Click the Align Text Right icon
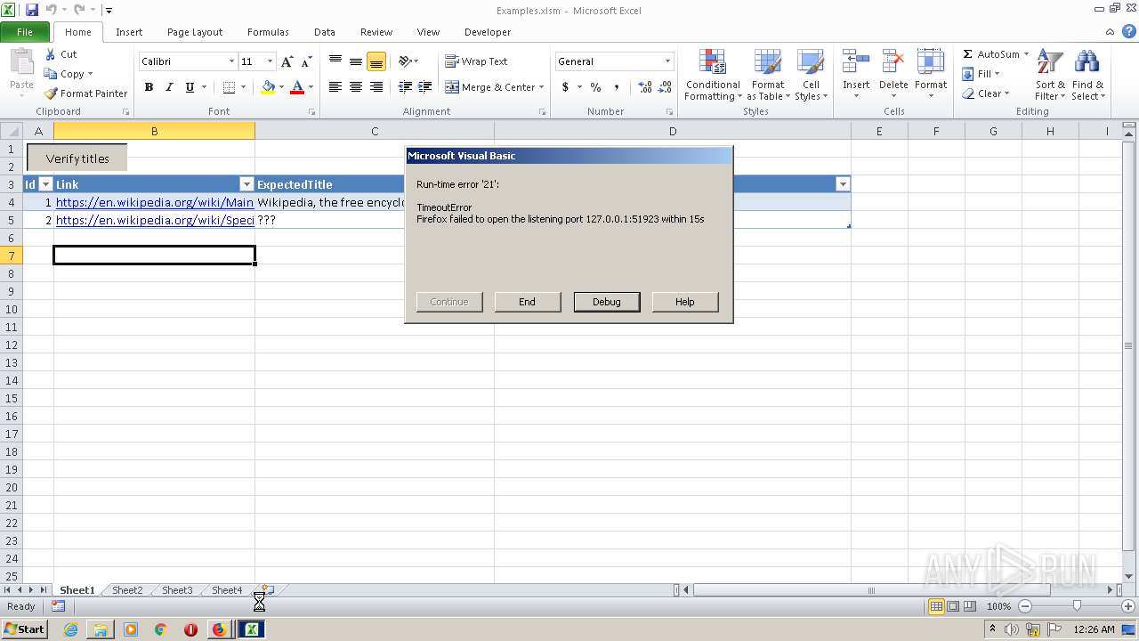 [376, 87]
